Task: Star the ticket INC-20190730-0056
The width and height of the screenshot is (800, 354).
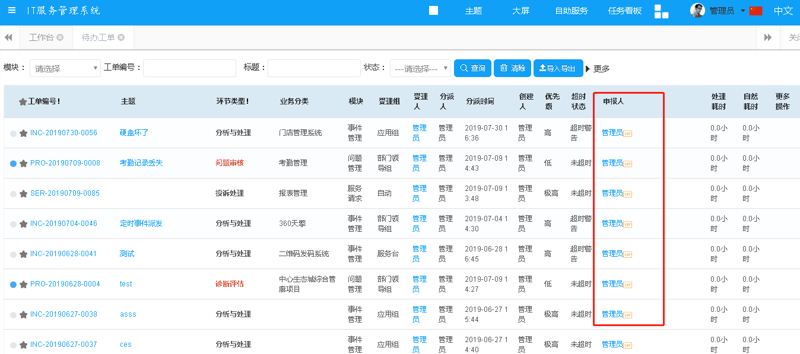Action: [x=24, y=133]
